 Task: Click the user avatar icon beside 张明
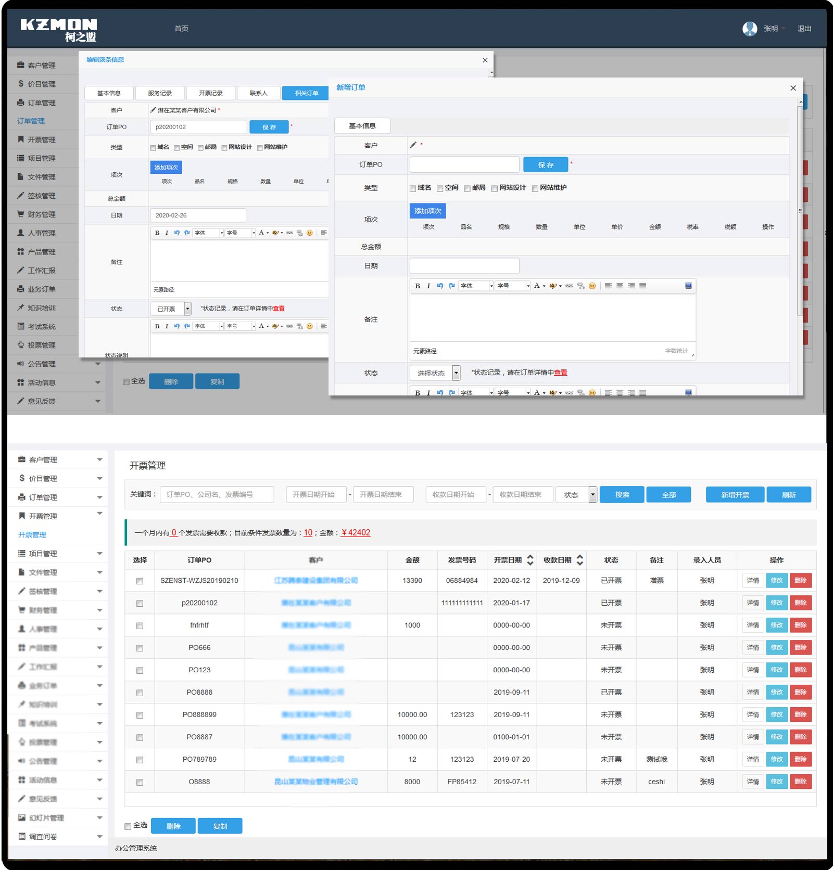(x=750, y=29)
